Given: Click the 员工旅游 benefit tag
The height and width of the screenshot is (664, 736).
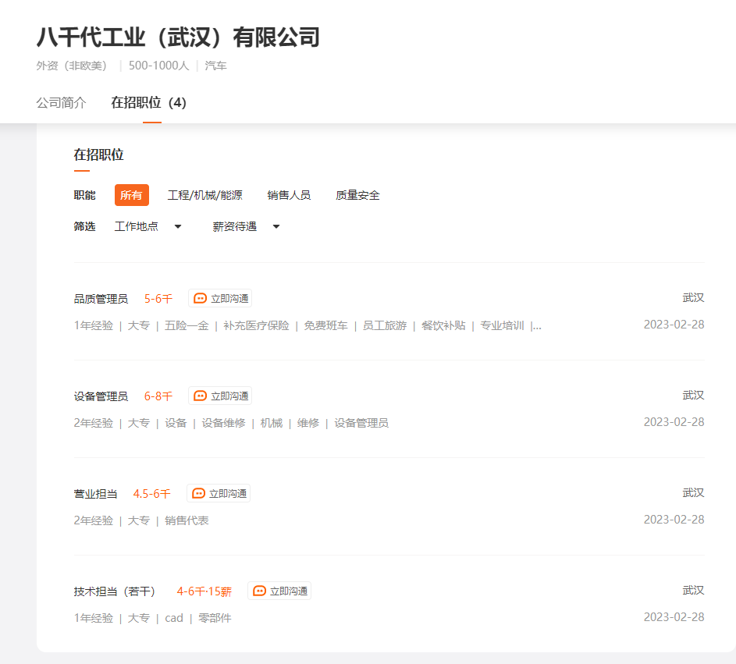Looking at the screenshot, I should tap(385, 325).
